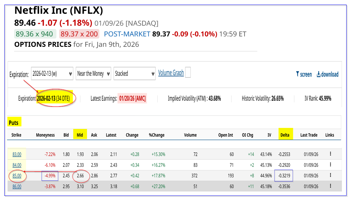The image size is (349, 197).
Task: Toggle the Volume Graph checkbox
Action: coord(188,73)
